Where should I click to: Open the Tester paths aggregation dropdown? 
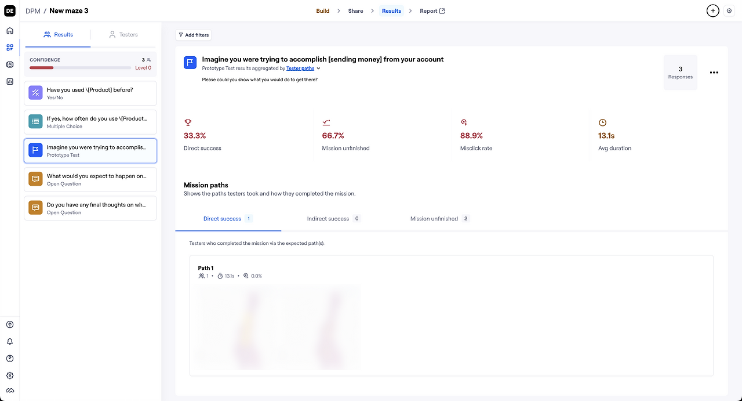[x=303, y=68]
